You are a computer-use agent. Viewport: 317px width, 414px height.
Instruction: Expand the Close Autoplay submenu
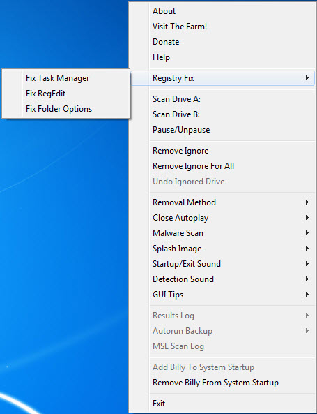(223, 218)
